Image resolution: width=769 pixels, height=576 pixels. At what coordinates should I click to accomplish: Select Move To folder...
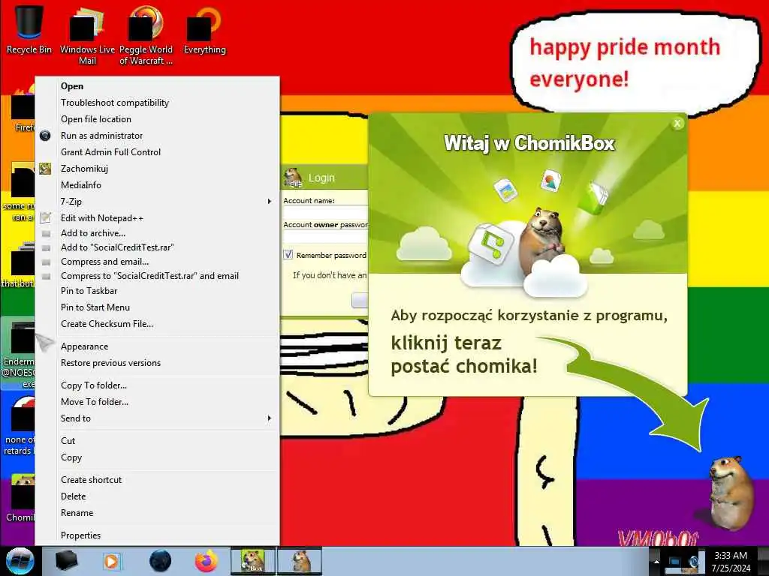(157, 402)
